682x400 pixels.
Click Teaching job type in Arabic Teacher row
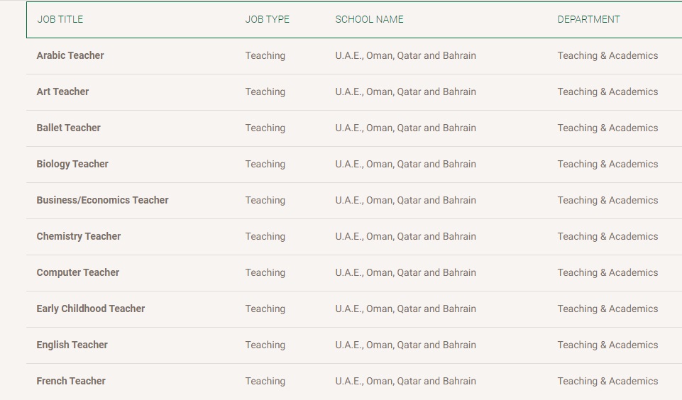pyautogui.click(x=265, y=55)
